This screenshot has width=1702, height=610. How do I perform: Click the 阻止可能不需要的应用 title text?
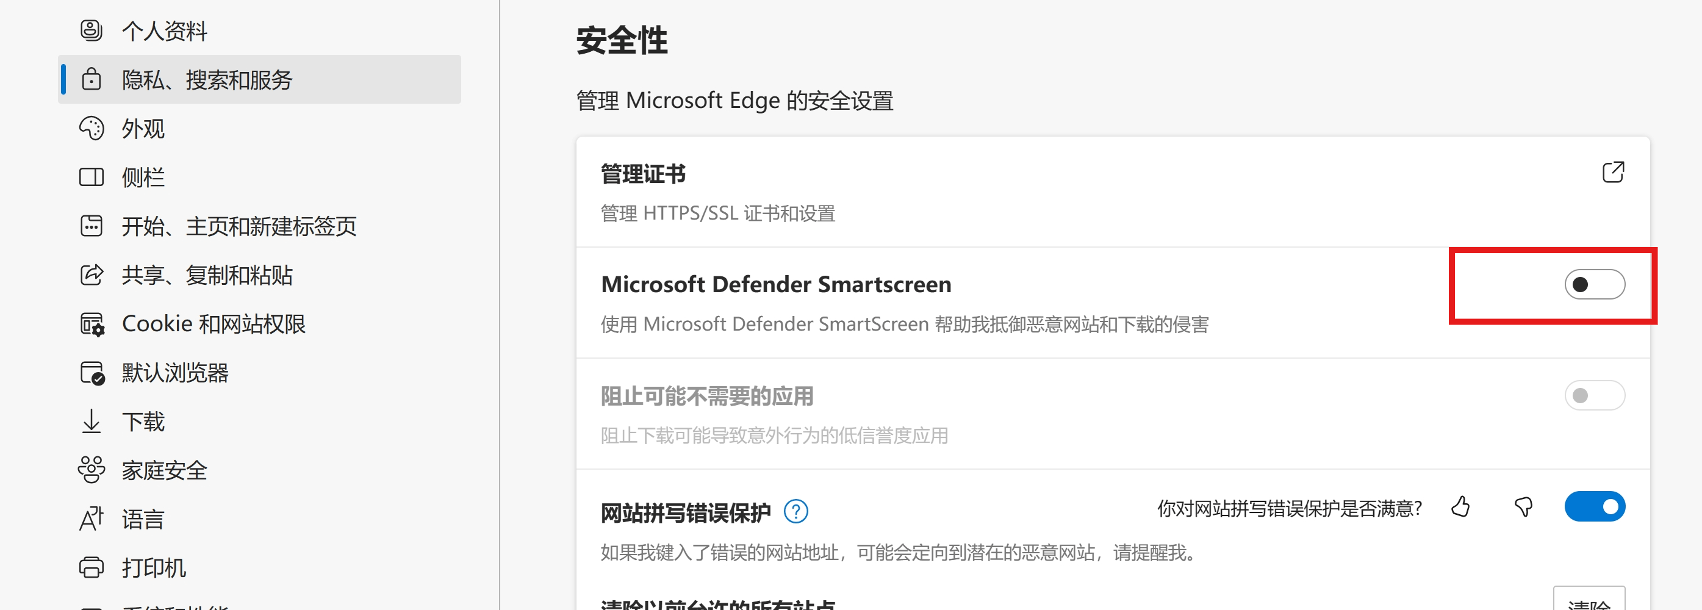(x=707, y=396)
